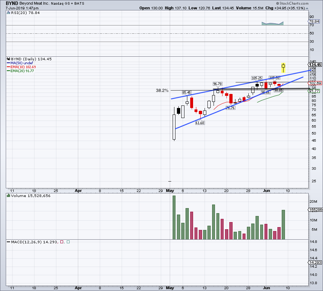Click the Low 120.76 value

[x=199, y=8]
